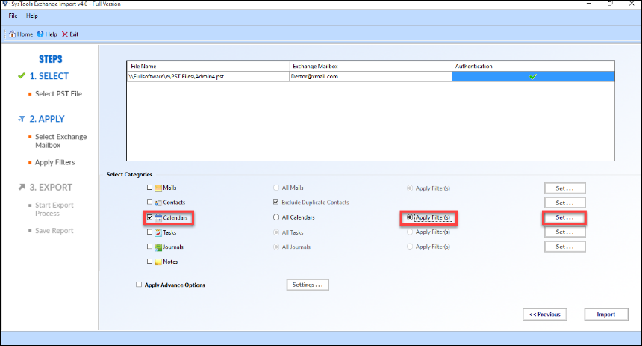Click Set button for Tasks filter
This screenshot has height=346, width=642.
pos(564,232)
